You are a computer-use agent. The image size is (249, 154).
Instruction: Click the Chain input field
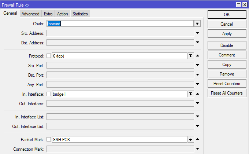(x=119, y=23)
